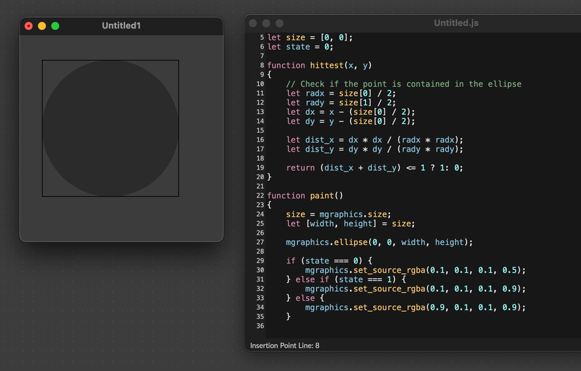
Task: Click the dark ellipse in Untitled1
Action: [x=110, y=128]
